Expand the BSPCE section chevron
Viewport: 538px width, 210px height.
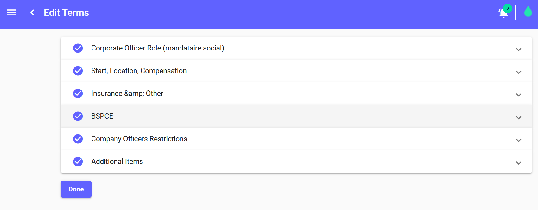click(518, 118)
